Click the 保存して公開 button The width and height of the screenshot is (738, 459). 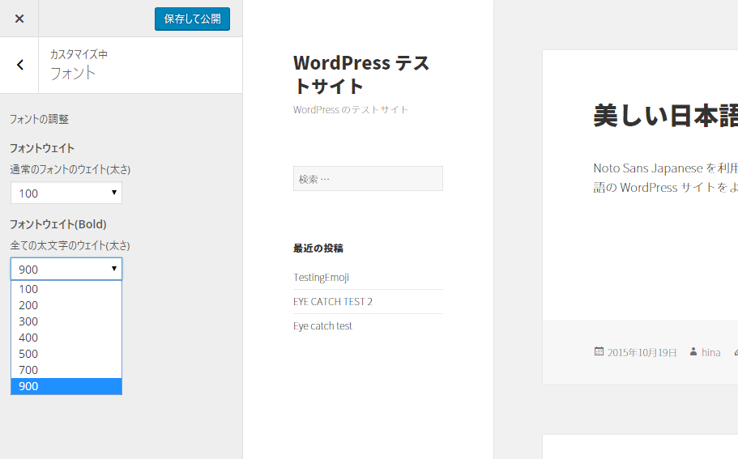[x=192, y=19]
